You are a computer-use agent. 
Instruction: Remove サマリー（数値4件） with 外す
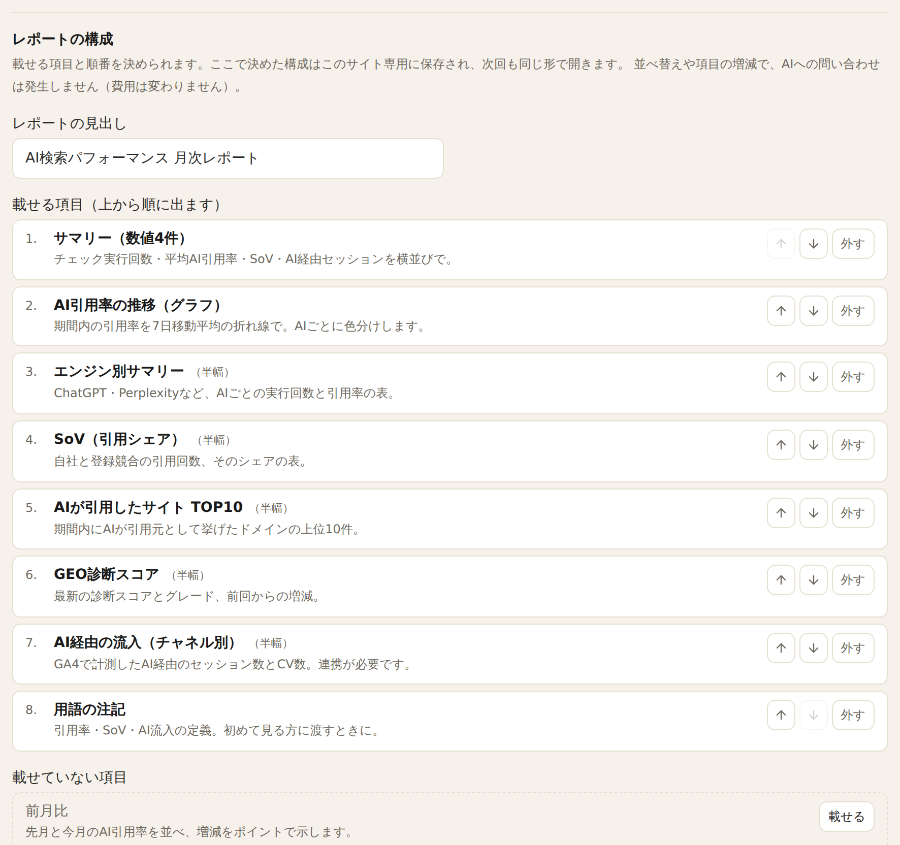click(853, 244)
